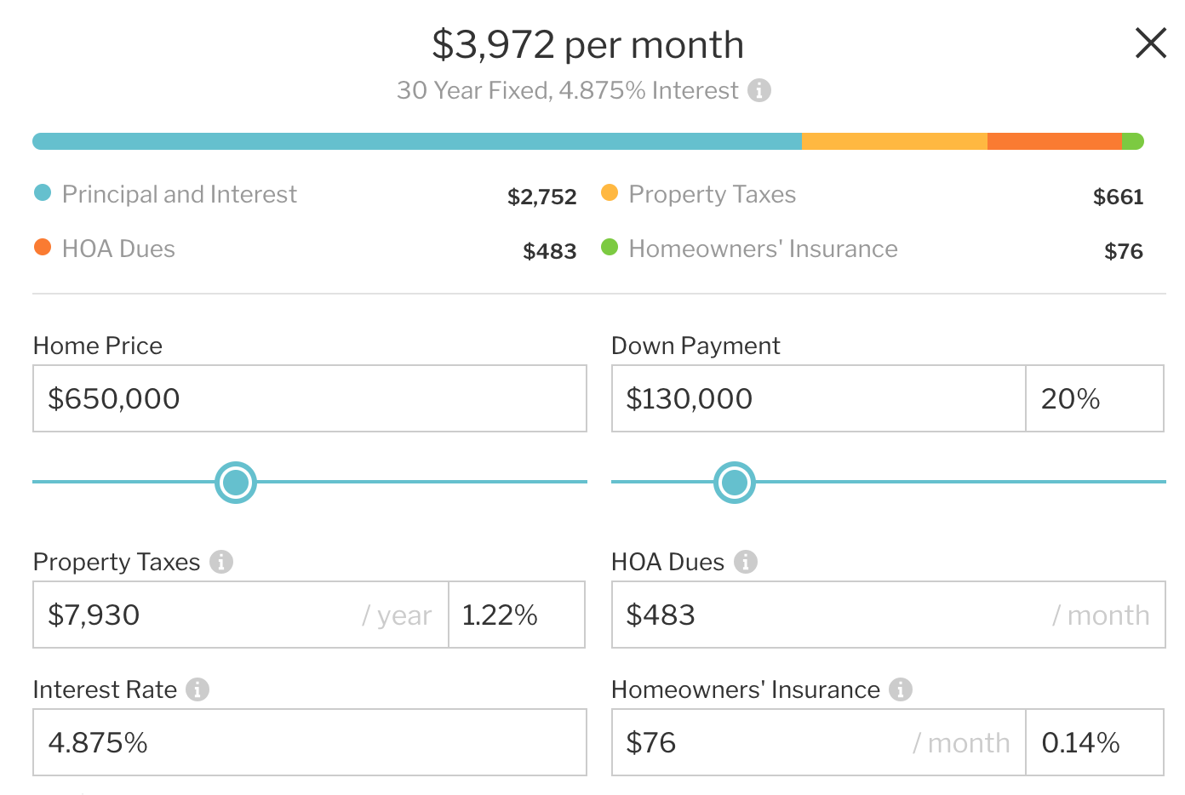Click the Interest Rate info icon

(197, 689)
